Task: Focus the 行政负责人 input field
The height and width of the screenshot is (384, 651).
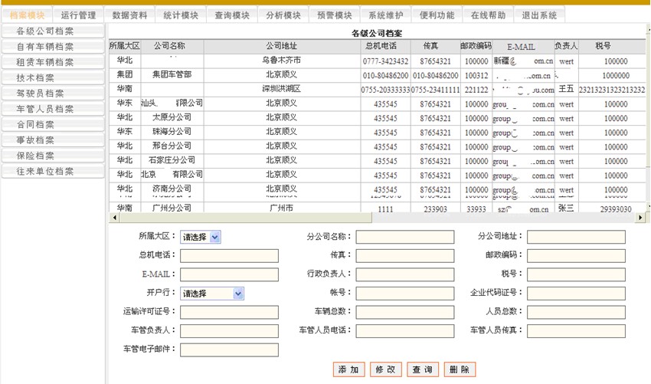Action: coord(405,274)
